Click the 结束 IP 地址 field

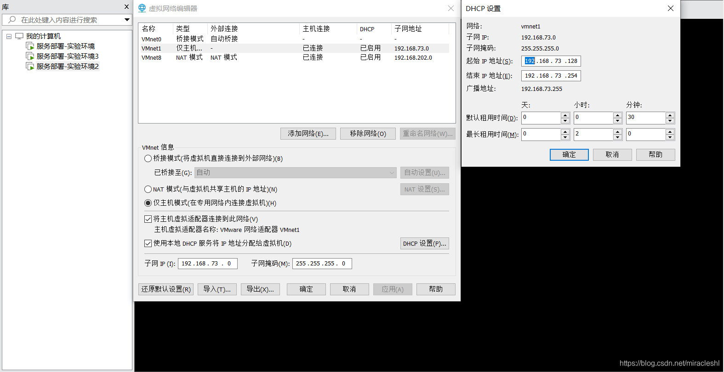(551, 76)
